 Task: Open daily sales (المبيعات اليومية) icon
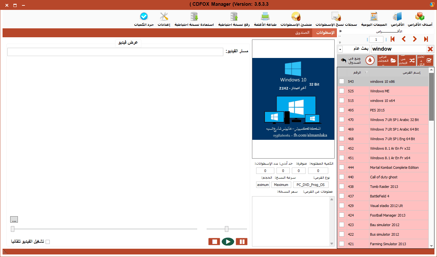(374, 19)
